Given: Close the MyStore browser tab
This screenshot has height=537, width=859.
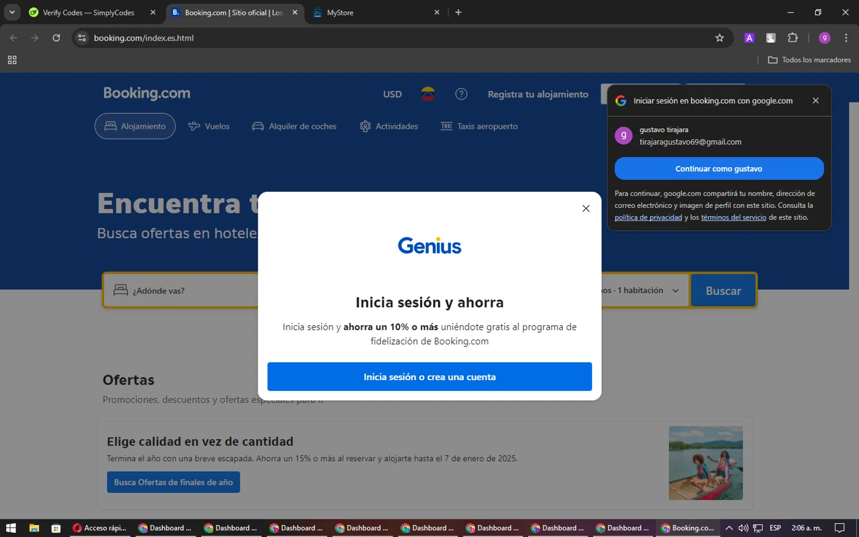Looking at the screenshot, I should (x=437, y=13).
